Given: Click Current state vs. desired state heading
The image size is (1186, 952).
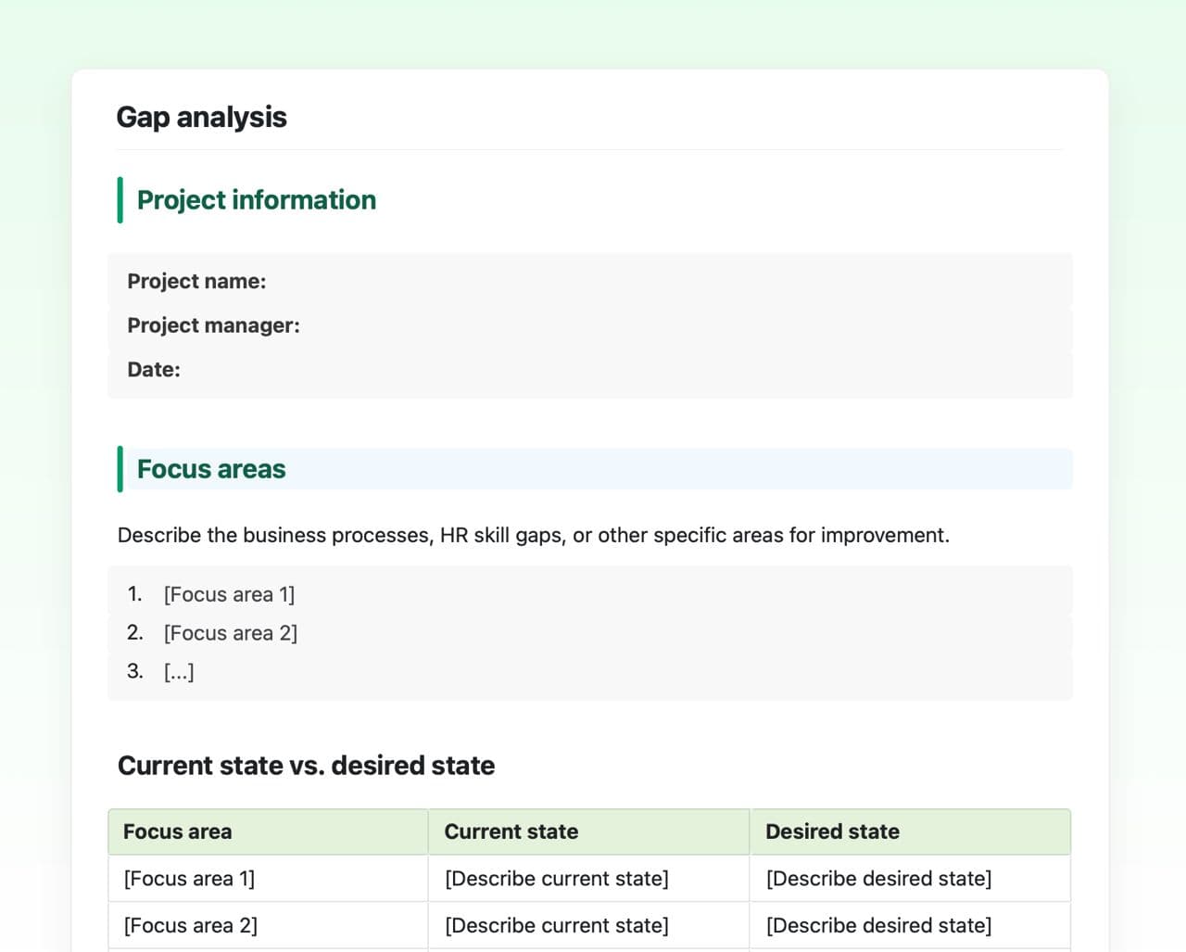Looking at the screenshot, I should [x=306, y=766].
